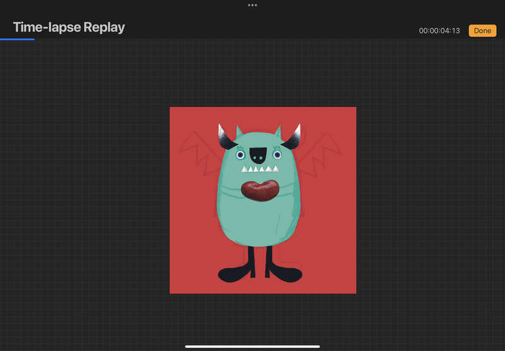Click the replay timestamp 00:00:04:13

439,31
